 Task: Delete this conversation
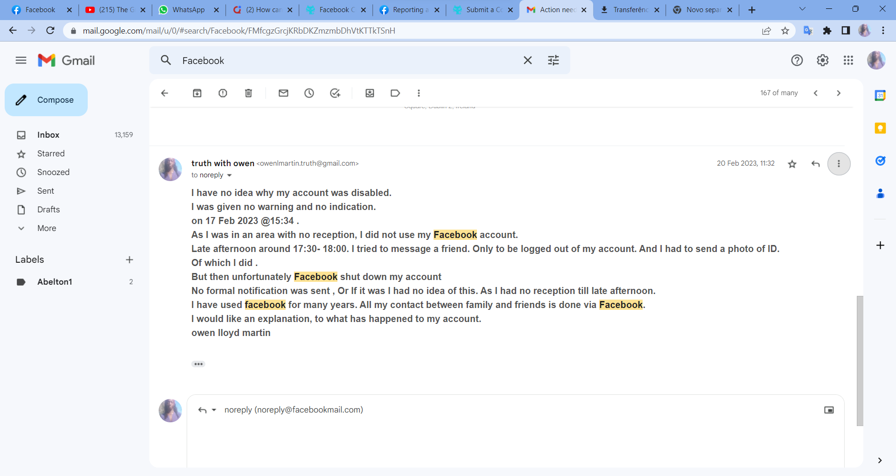point(248,93)
